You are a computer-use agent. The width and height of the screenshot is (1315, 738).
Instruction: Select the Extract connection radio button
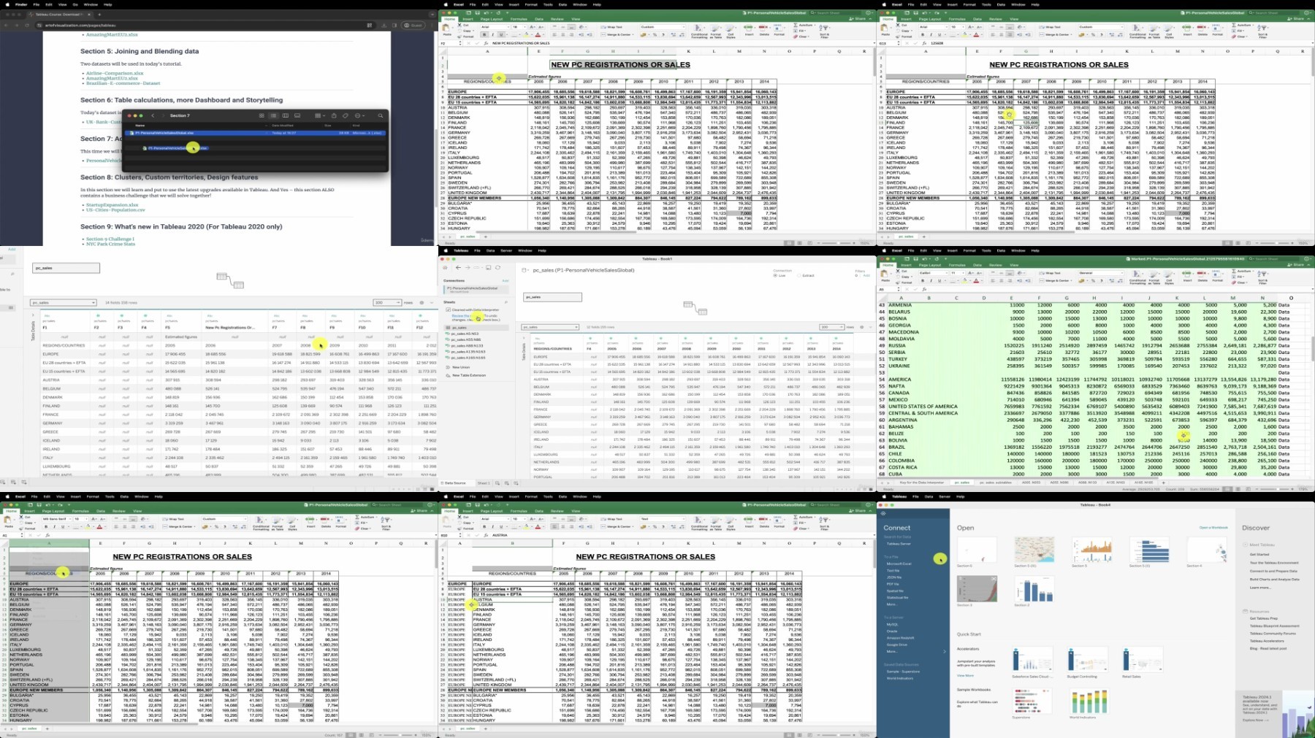pos(799,275)
